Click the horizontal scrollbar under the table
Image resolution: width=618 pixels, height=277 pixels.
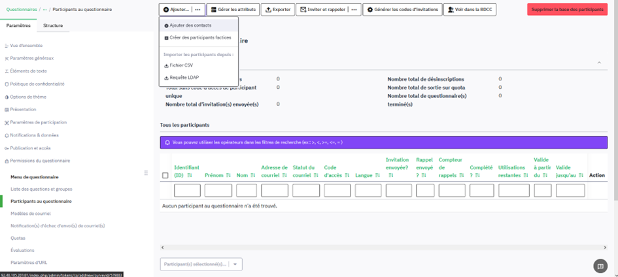379,247
